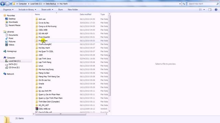The width and height of the screenshot is (220, 123).
Task: Open the Share with menu
Action: click(x=47, y=10)
